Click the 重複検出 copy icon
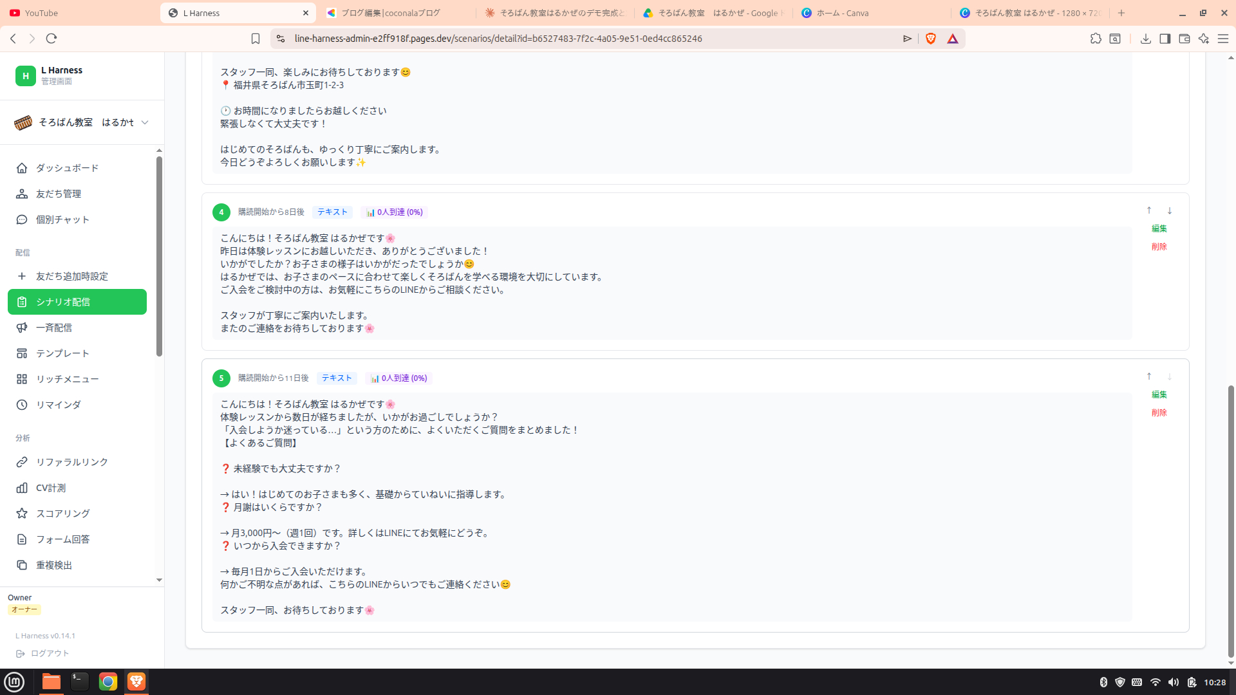This screenshot has height=695, width=1236. pyautogui.click(x=22, y=565)
